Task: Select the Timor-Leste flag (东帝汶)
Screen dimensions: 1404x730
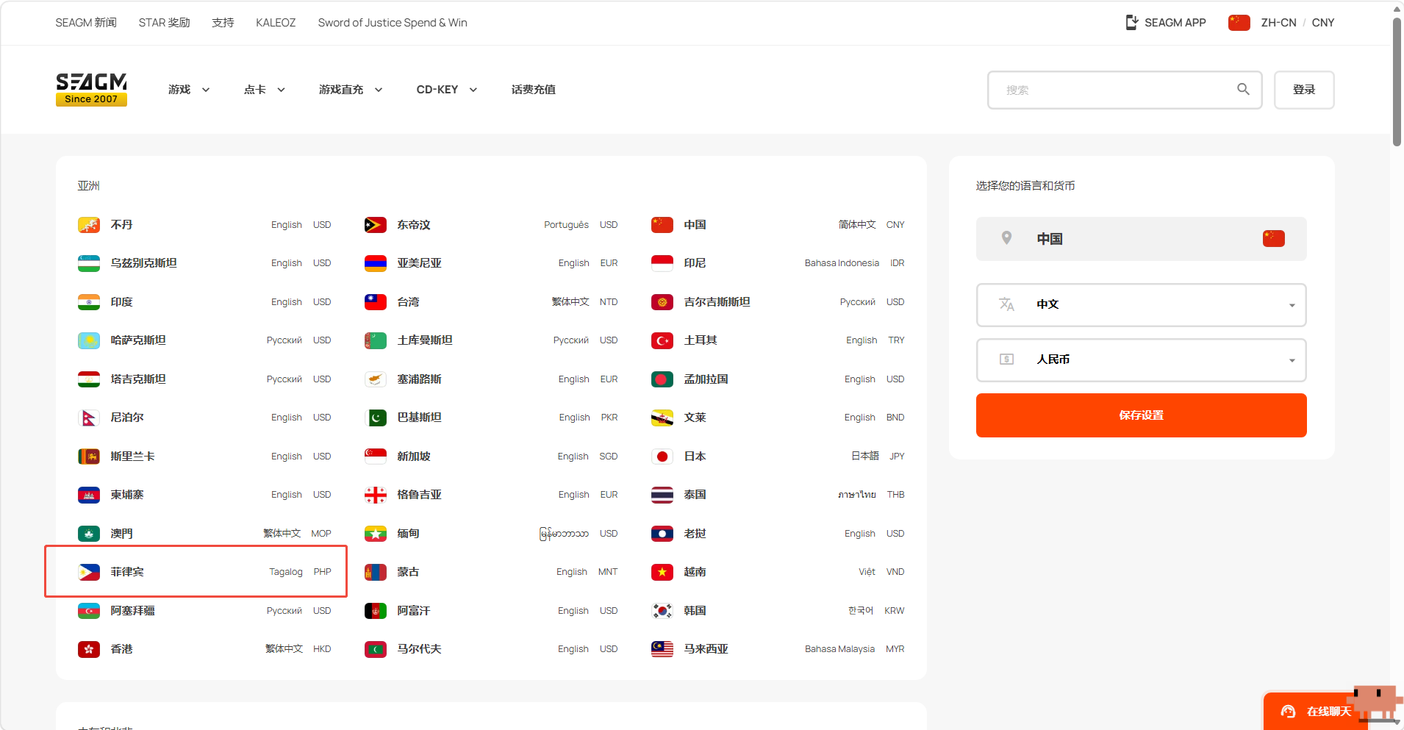Action: point(376,225)
